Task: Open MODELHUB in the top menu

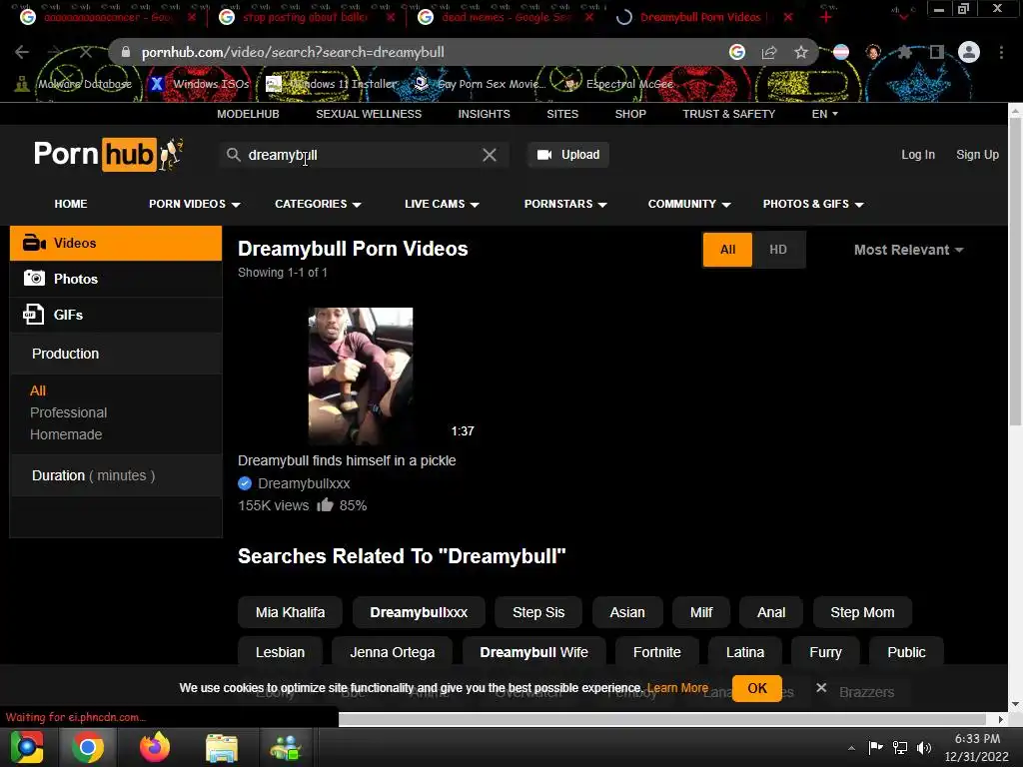Action: [248, 114]
